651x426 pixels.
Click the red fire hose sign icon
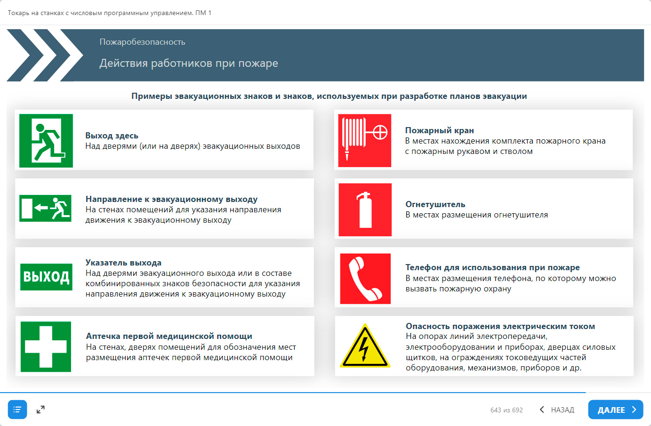365,141
